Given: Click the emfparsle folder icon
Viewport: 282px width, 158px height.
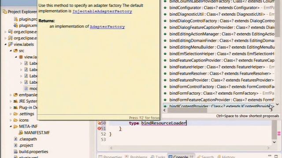Looking at the screenshot, I should pos(16,95).
